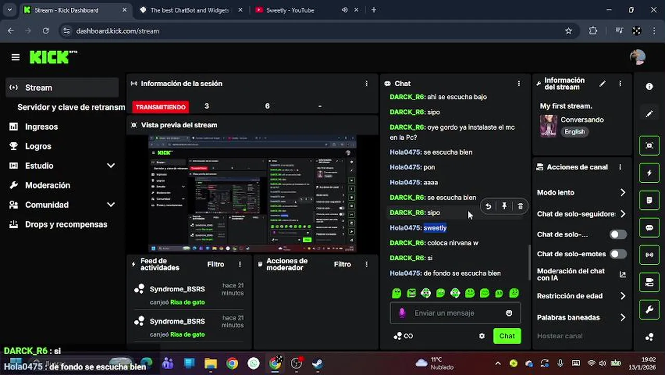Bookmark this page with the star icon
The width and height of the screenshot is (665, 375).
(569, 31)
